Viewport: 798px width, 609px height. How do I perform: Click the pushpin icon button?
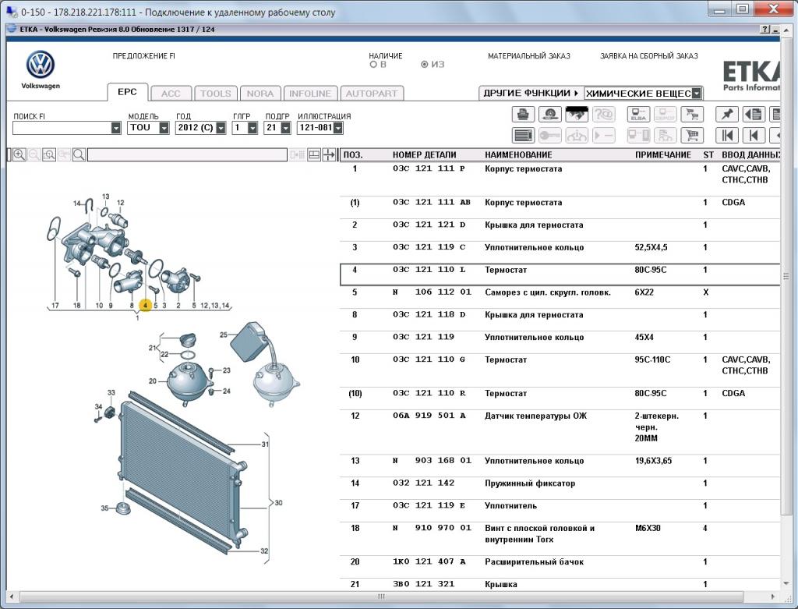click(727, 115)
